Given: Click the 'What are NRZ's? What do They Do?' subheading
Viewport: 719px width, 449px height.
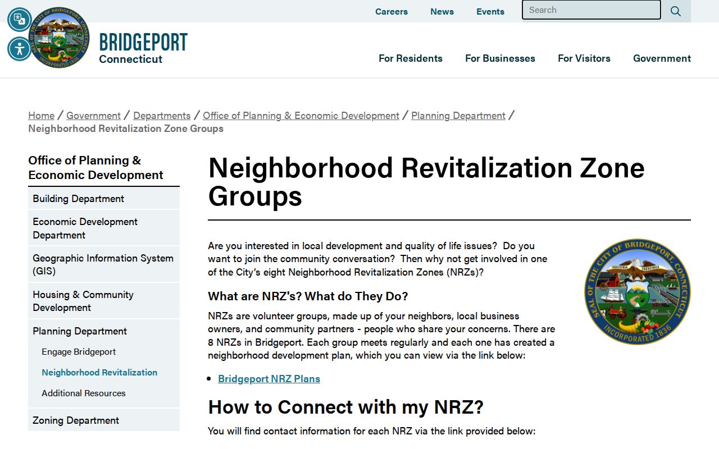Looking at the screenshot, I should (x=308, y=296).
